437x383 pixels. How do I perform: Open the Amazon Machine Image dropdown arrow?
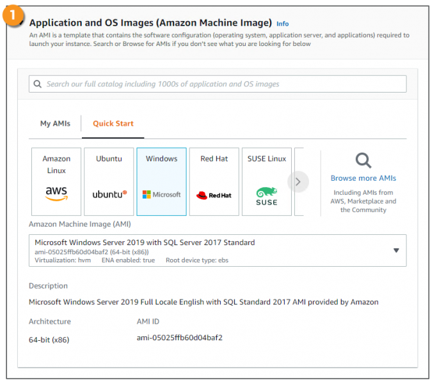click(x=396, y=251)
